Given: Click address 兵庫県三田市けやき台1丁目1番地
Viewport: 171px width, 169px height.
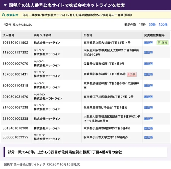Looking at the screenshot, I should coord(105,108).
